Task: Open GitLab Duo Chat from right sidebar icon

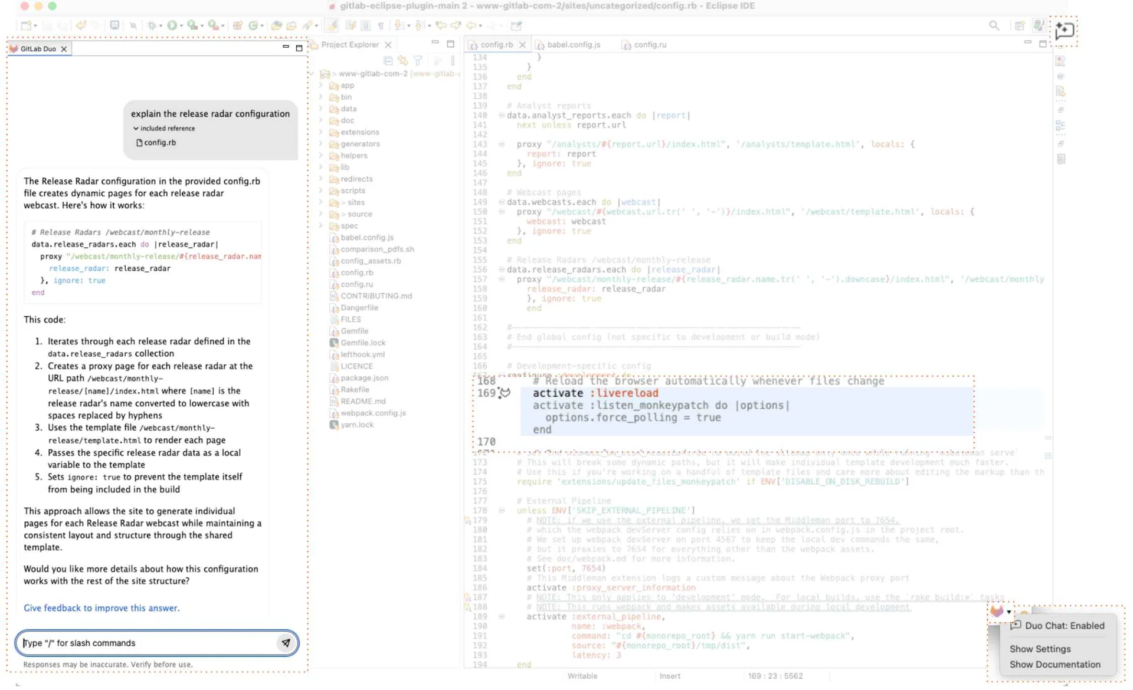Action: click(1065, 31)
